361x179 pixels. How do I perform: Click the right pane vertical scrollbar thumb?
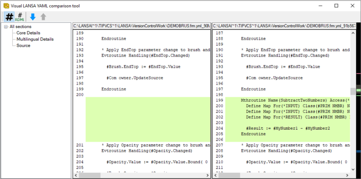[353, 91]
